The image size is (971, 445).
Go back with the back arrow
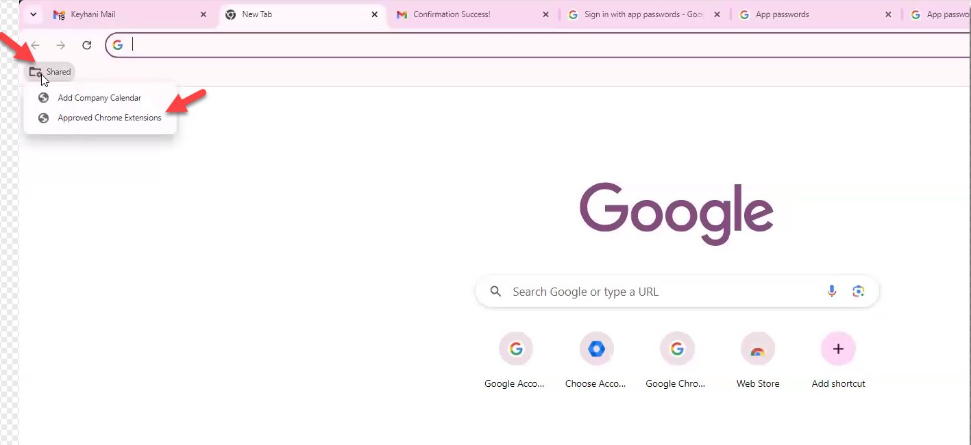[x=35, y=45]
